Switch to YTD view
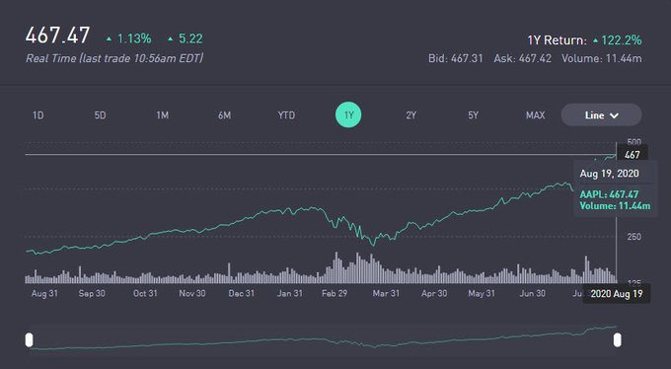This screenshot has width=671, height=369. (286, 115)
